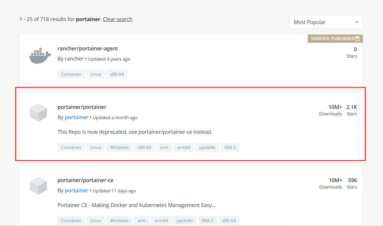Click Windows tag in portainer/portainer-ce card
The image size is (383, 226).
119,220
